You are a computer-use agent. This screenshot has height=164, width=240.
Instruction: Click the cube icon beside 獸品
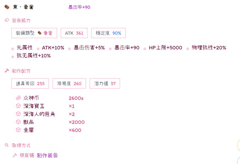click(18, 122)
